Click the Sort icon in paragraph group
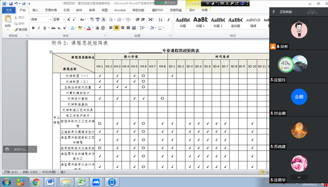This screenshot has height=187, width=328. (x=161, y=19)
